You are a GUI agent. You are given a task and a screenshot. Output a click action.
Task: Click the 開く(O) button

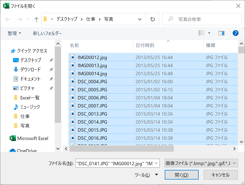pos(181,175)
